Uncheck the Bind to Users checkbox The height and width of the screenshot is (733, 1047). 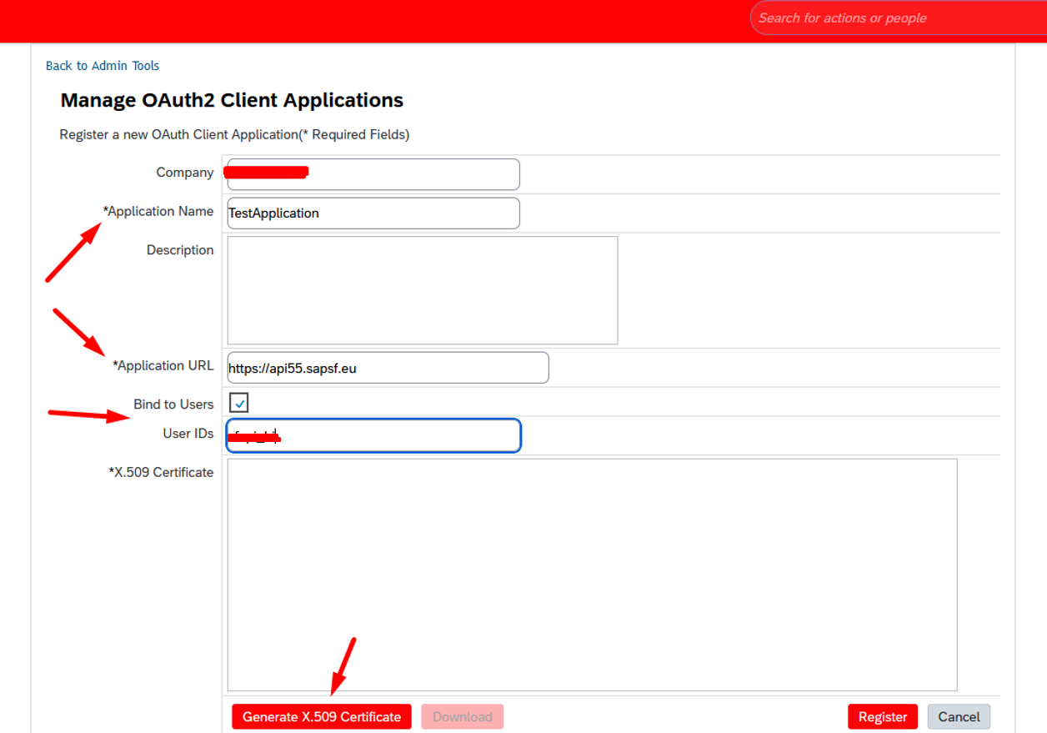tap(239, 404)
